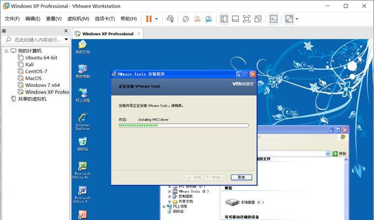Click the library search input field
The width and height of the screenshot is (374, 220).
[x=38, y=40]
